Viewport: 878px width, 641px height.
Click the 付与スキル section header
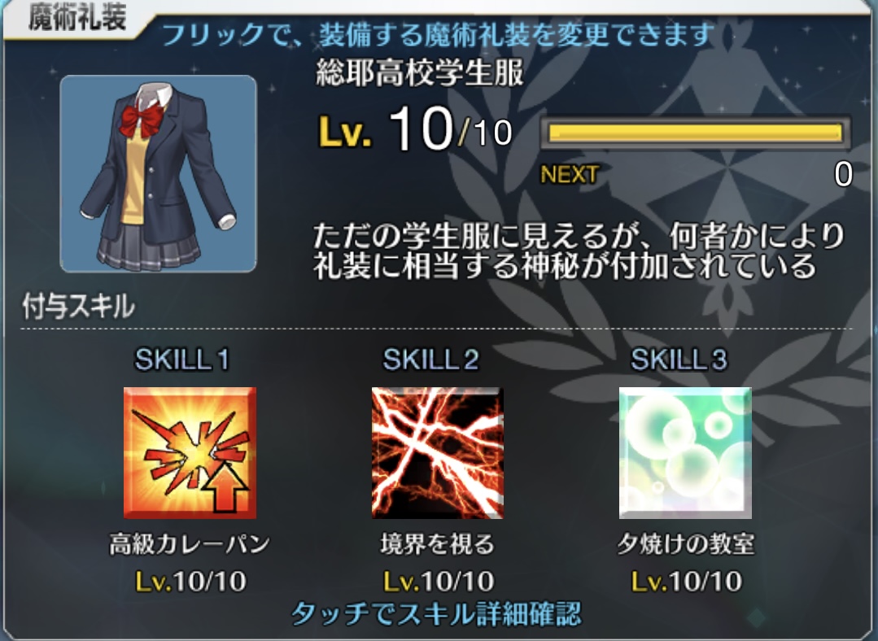point(79,307)
